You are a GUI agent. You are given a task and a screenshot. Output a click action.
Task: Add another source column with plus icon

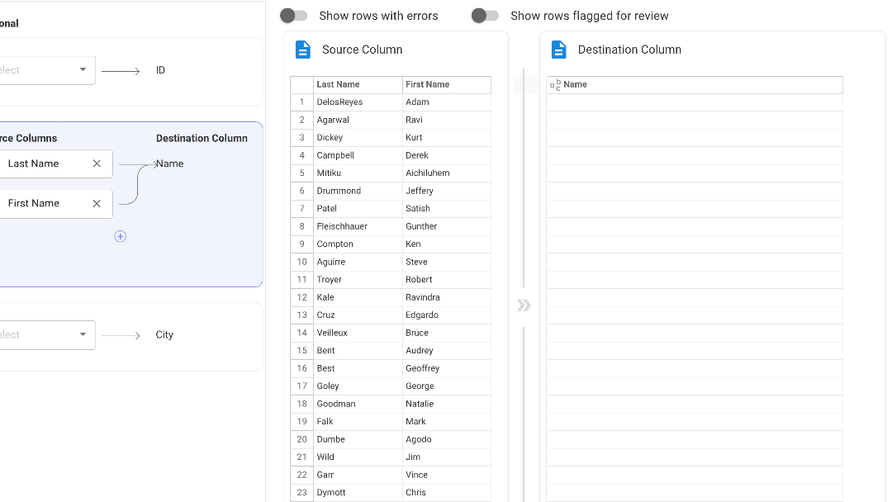coord(120,236)
